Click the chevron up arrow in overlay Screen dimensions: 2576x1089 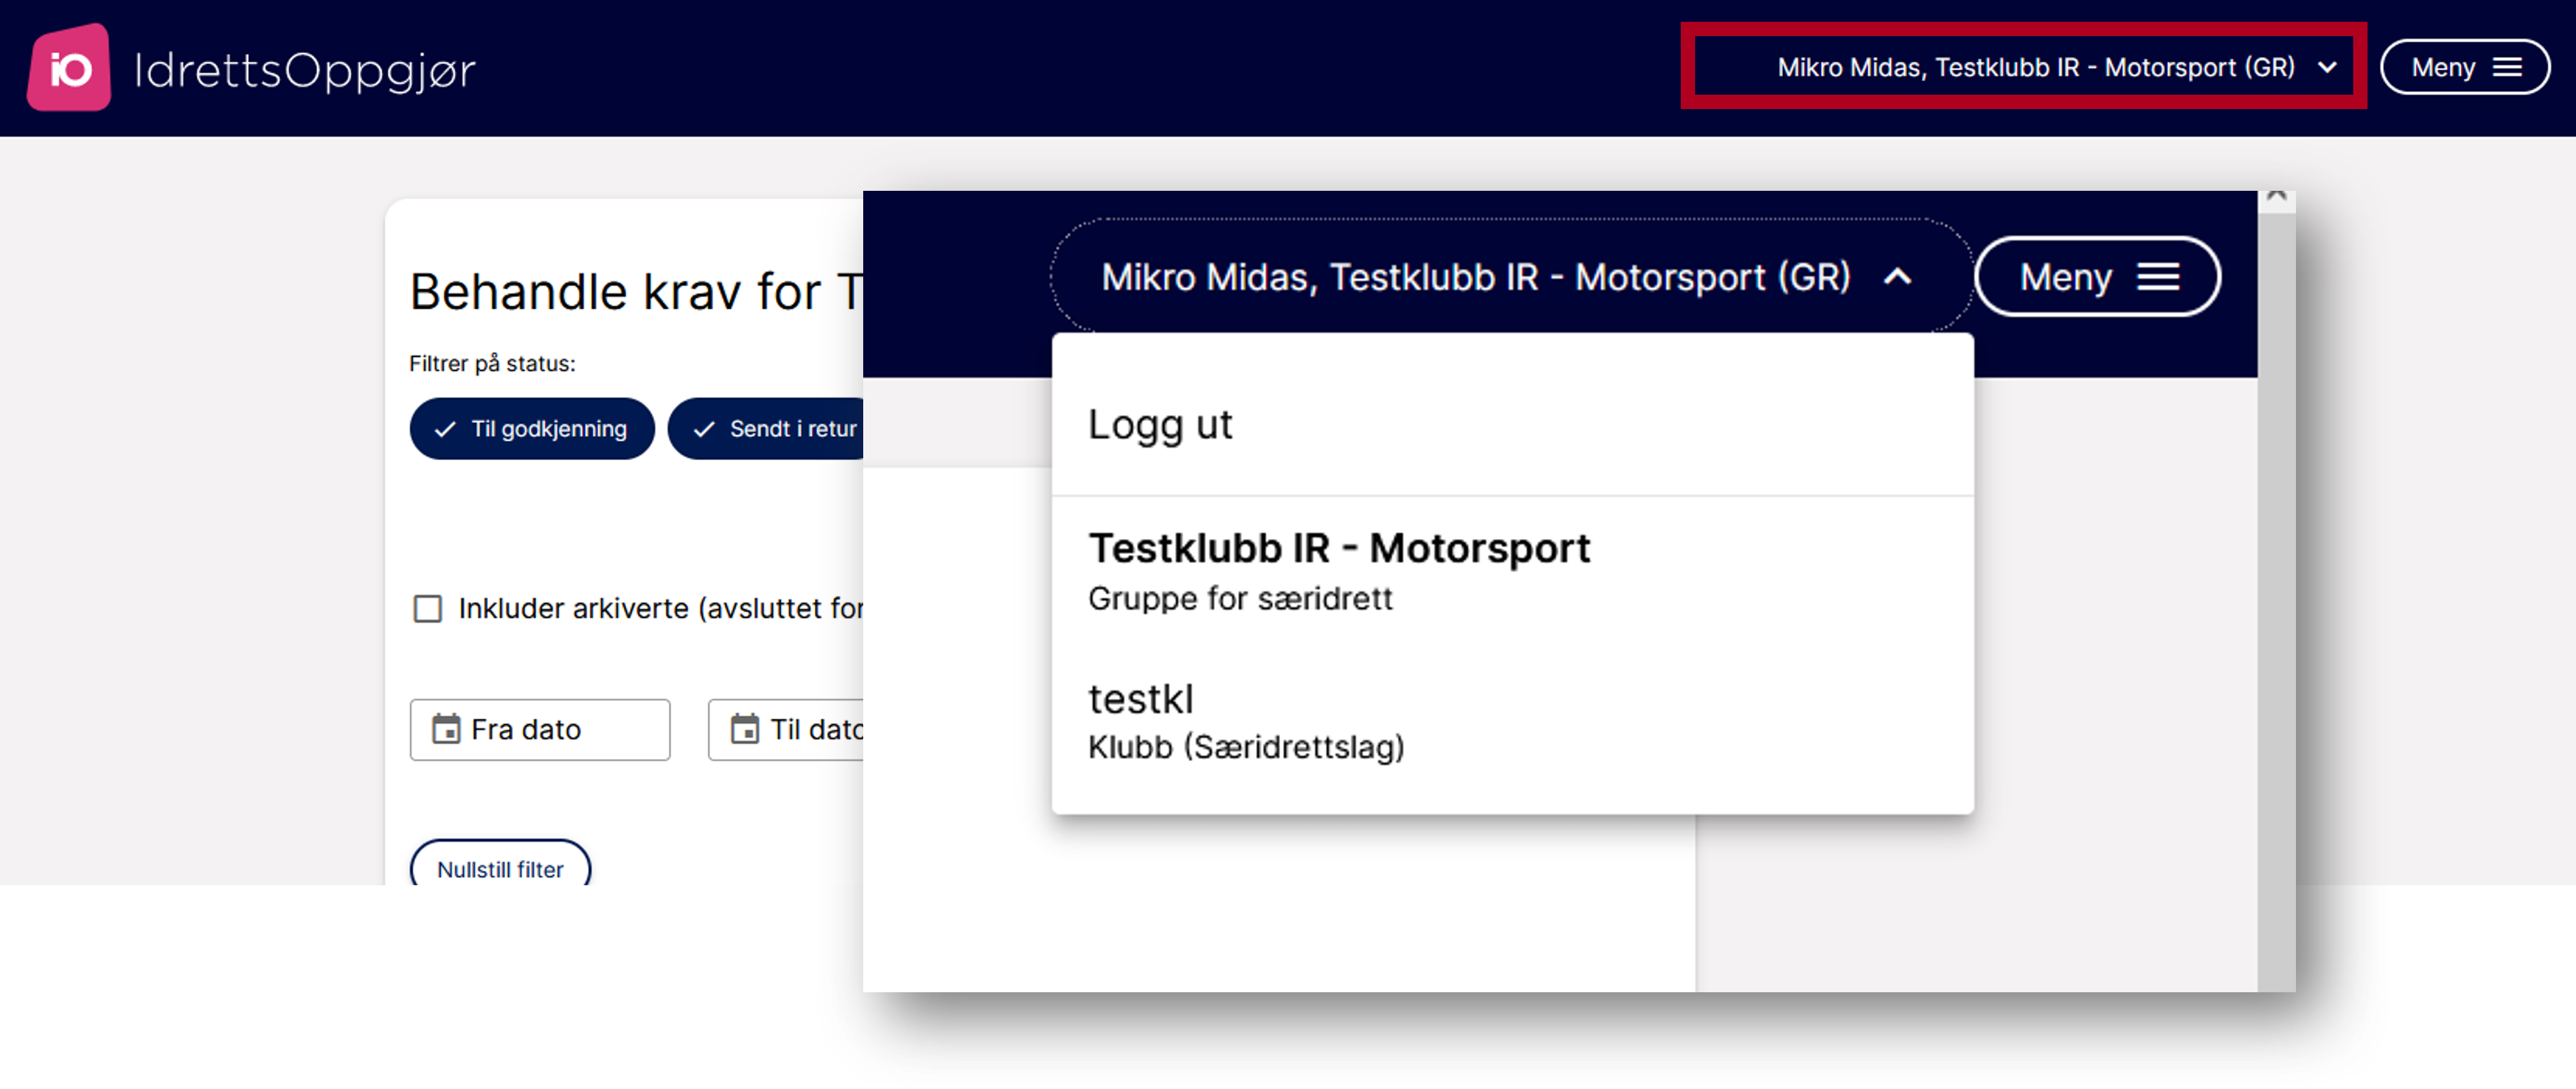pos(1897,277)
